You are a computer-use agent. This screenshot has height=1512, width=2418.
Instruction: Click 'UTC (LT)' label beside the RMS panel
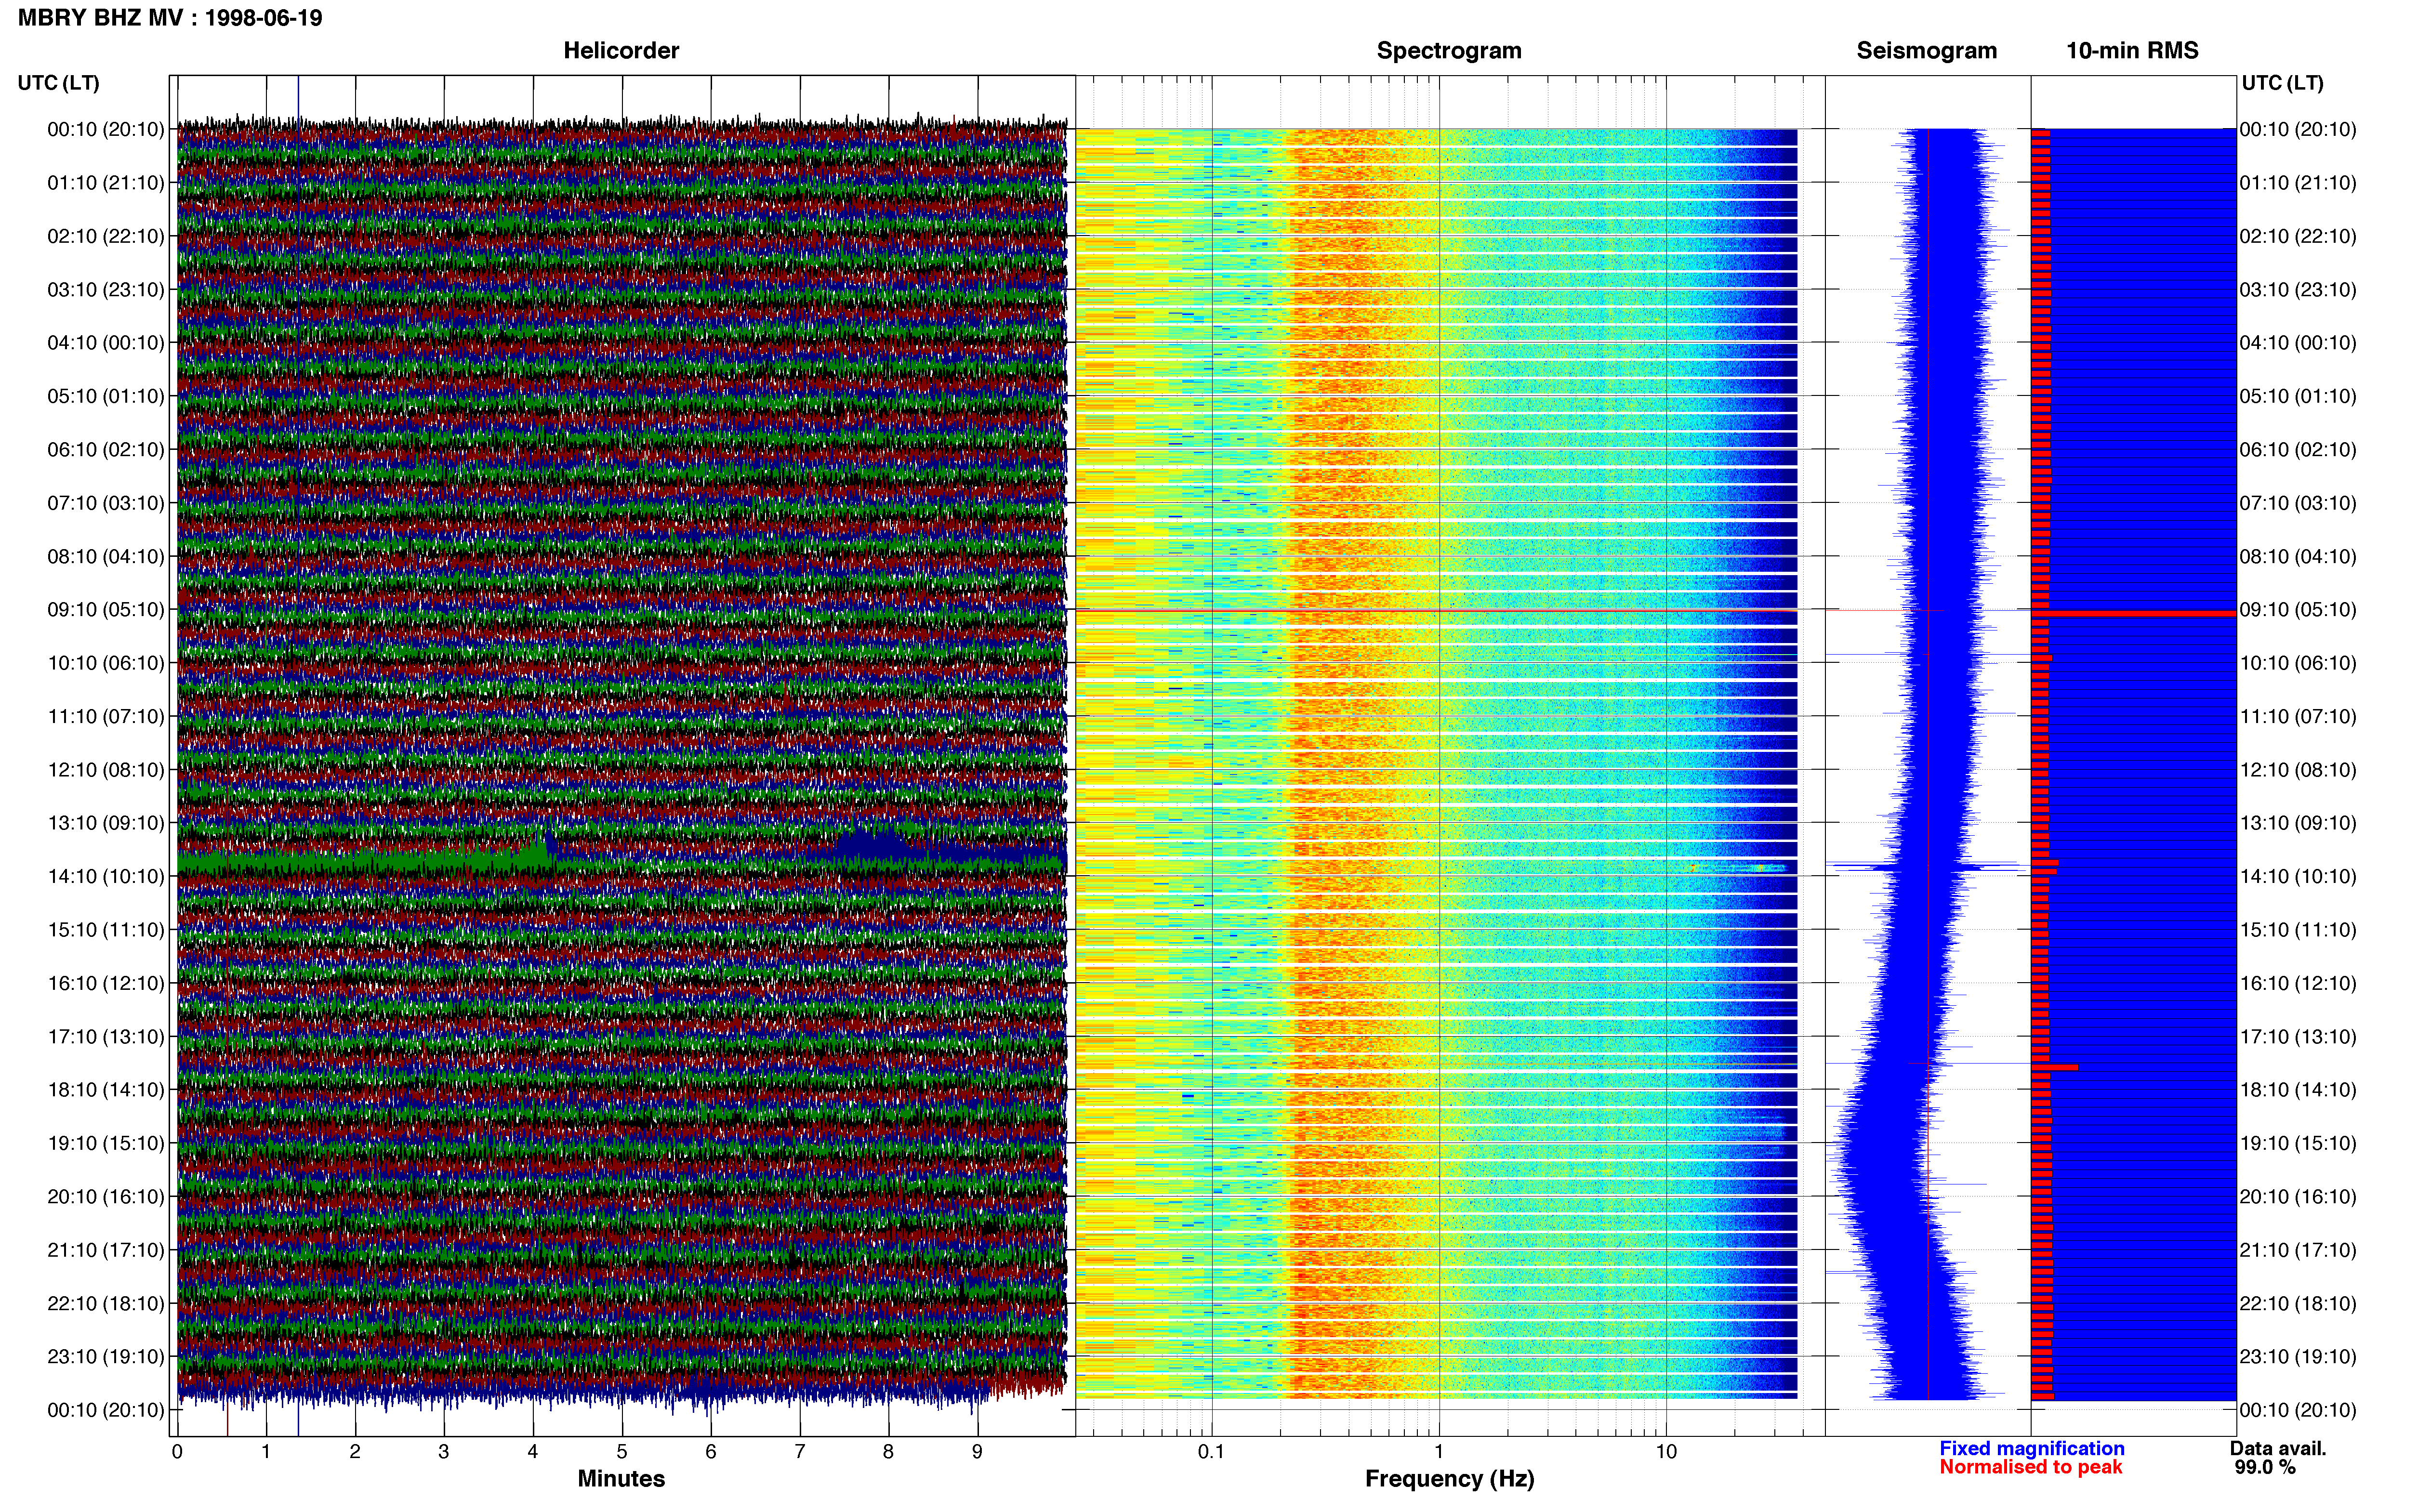pyautogui.click(x=2282, y=83)
